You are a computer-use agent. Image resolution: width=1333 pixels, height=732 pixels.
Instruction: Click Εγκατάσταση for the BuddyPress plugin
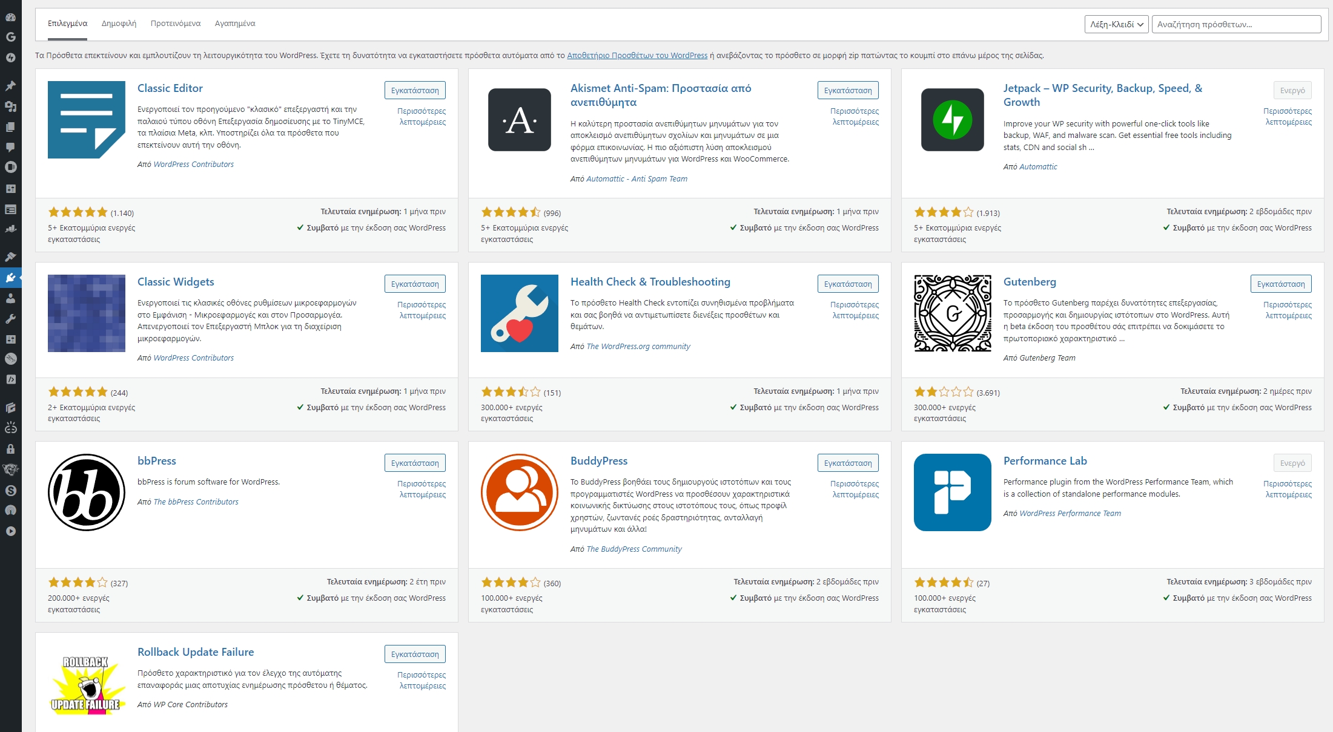tap(847, 463)
